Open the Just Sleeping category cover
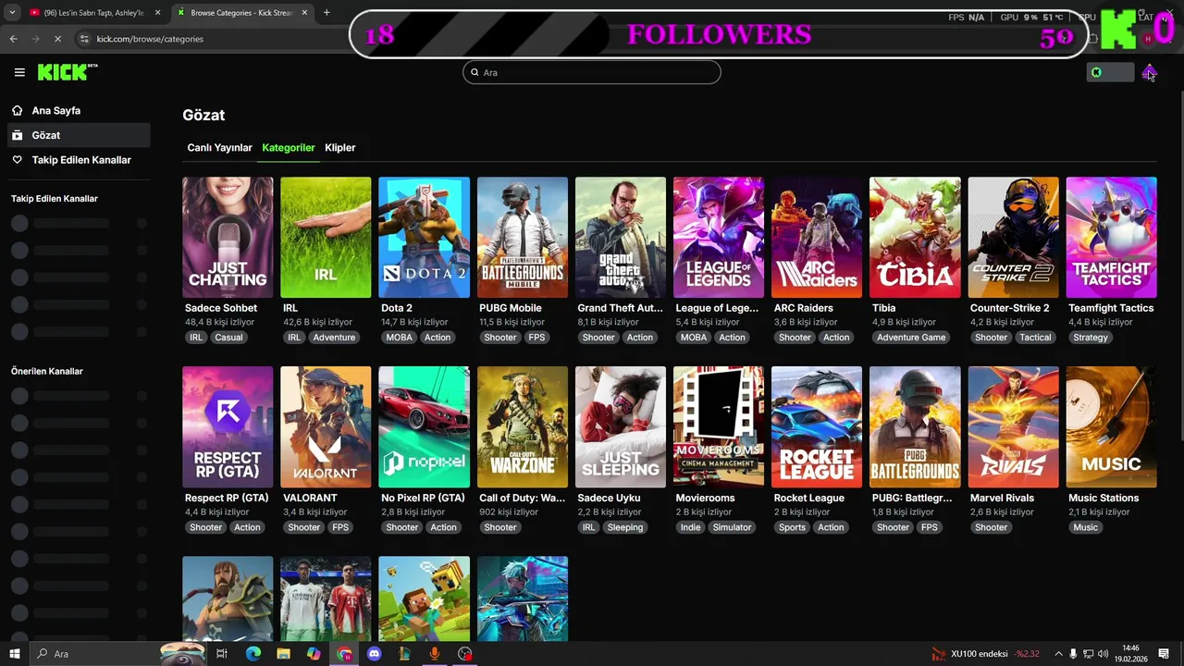The width and height of the screenshot is (1184, 666). coord(621,427)
